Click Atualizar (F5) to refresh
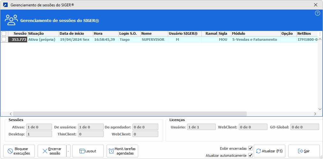Screen dimensions: 323x159 pyautogui.click(x=269, y=151)
